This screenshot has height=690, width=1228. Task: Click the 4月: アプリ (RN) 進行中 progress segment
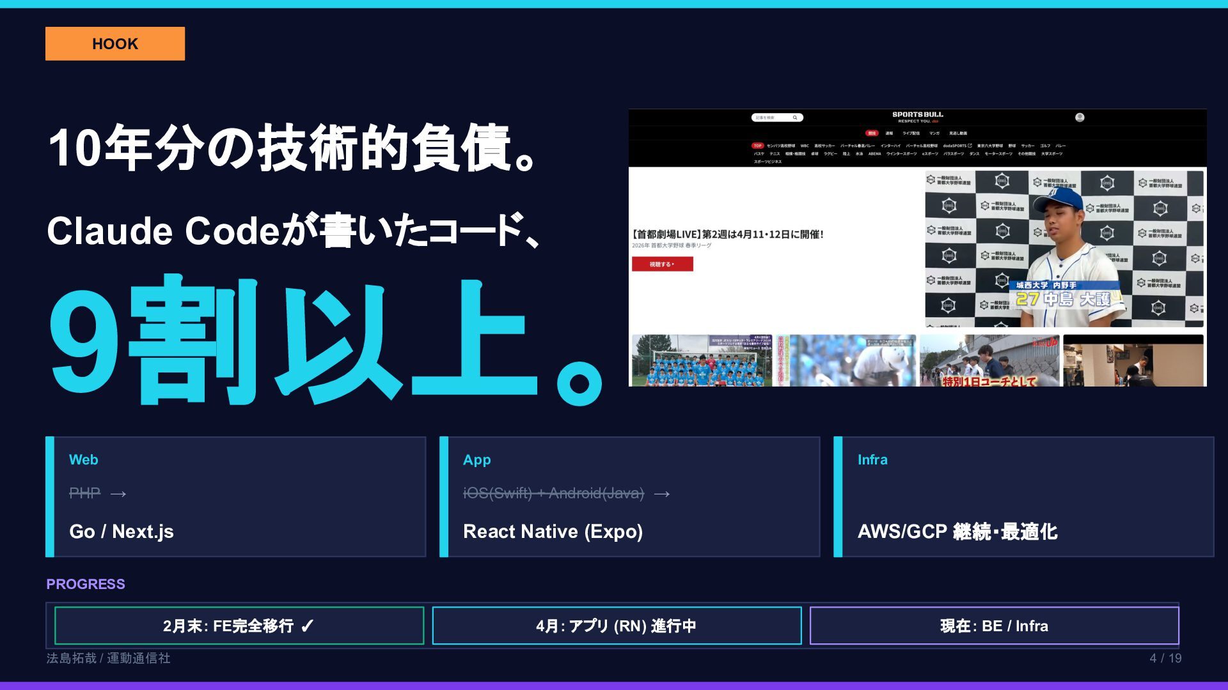click(617, 625)
